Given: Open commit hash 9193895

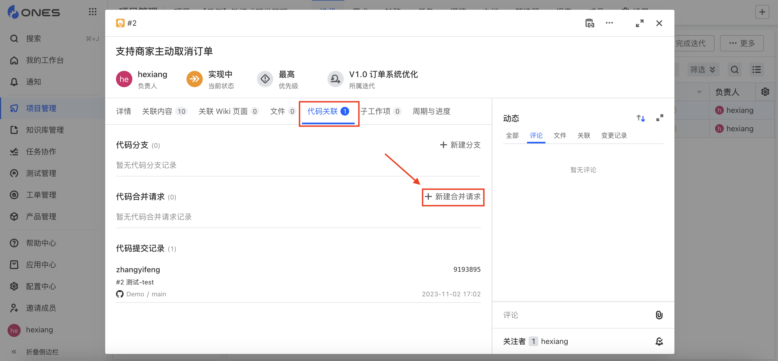Looking at the screenshot, I should [x=467, y=269].
